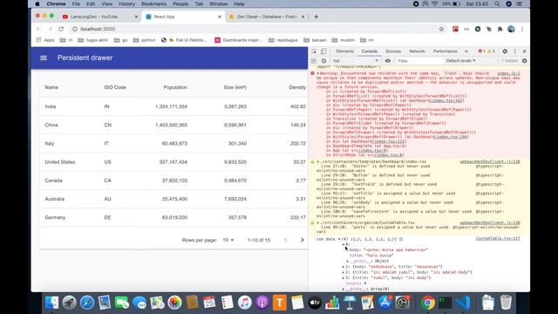Open the more DevTools tabs chevron
Screen dimensions: 558x314
coord(466,51)
